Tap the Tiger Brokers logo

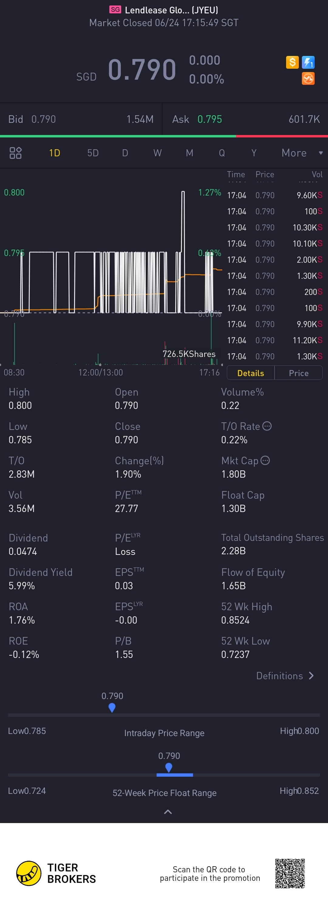click(x=56, y=873)
